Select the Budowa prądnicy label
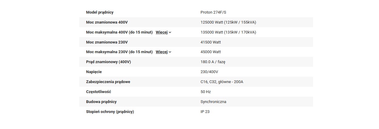The width and height of the screenshot is (379, 129). click(x=101, y=102)
